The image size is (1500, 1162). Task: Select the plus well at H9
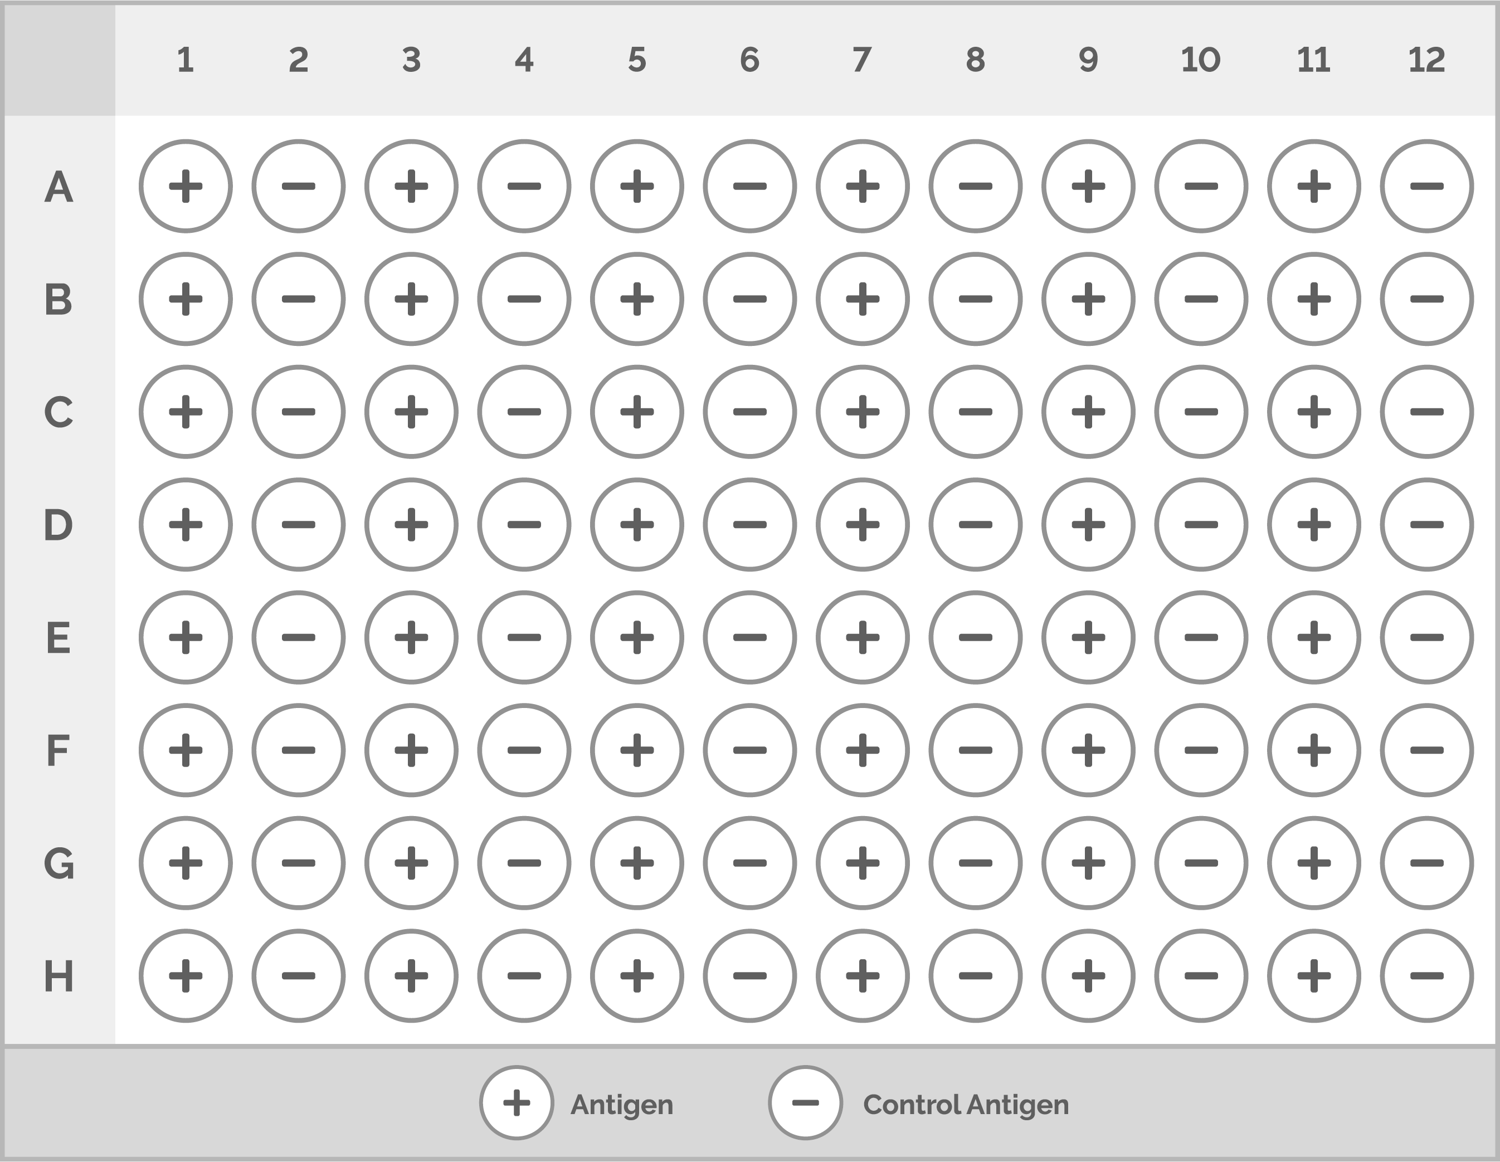click(x=1088, y=976)
